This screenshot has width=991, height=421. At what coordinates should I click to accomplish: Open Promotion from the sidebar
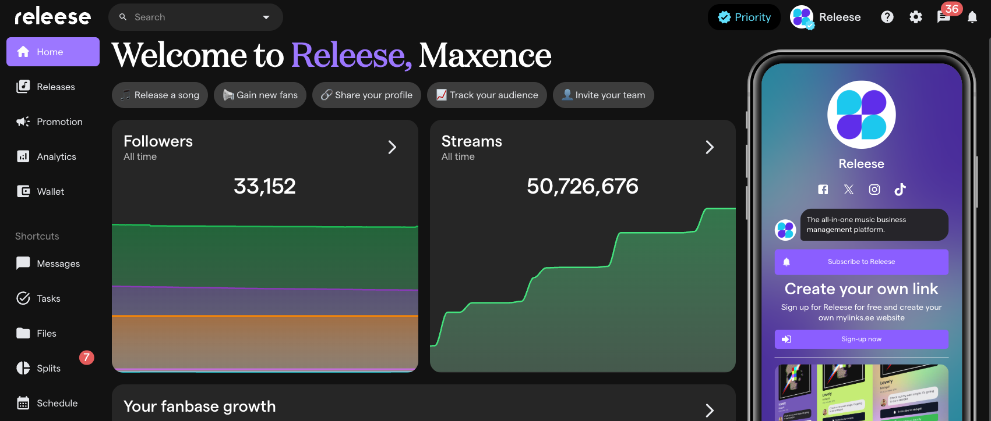click(53, 122)
